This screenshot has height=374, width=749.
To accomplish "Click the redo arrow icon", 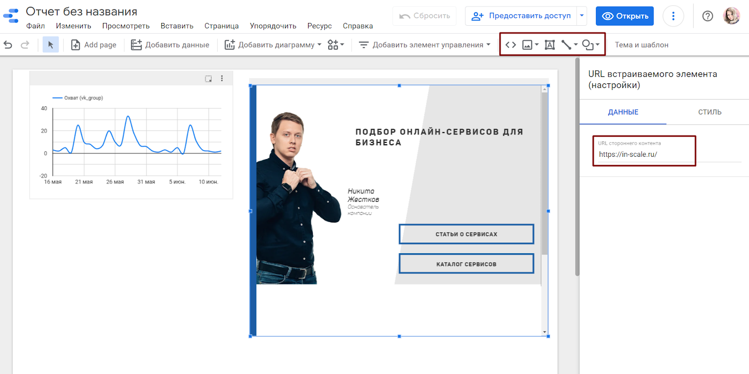I will click(x=25, y=45).
